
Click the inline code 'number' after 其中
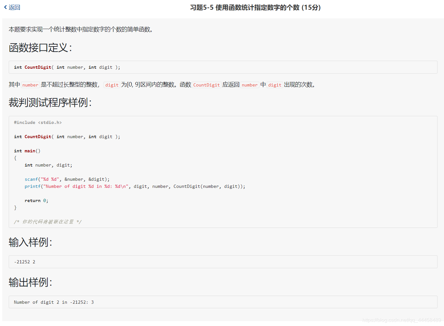[30, 85]
